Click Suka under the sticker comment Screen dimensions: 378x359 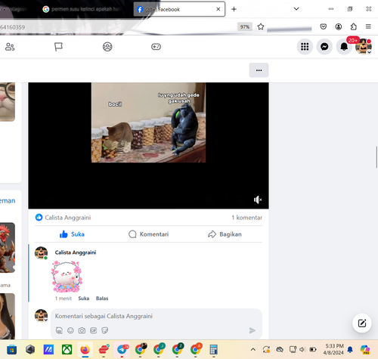(x=84, y=299)
